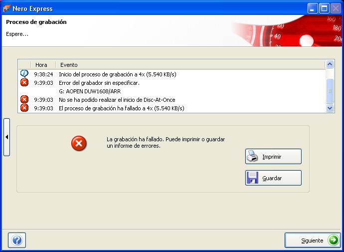
Task: Click the large red error icon
Action: [x=79, y=144]
